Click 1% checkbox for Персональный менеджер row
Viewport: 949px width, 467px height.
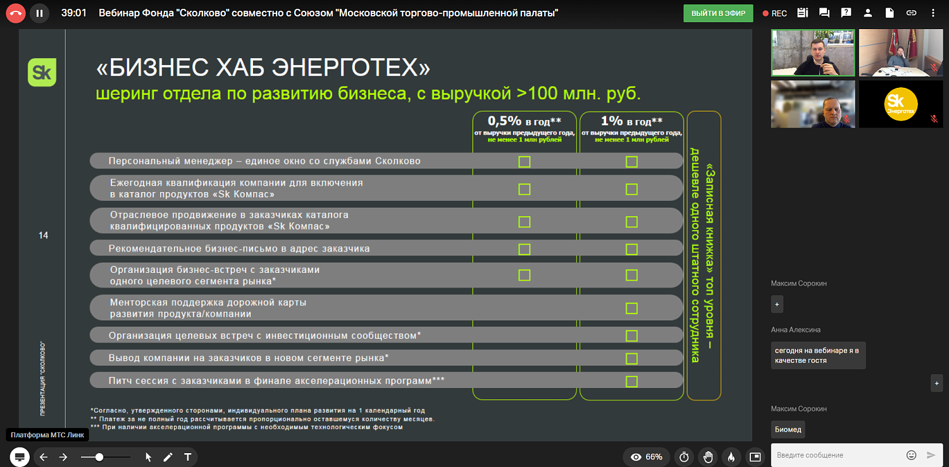point(631,162)
